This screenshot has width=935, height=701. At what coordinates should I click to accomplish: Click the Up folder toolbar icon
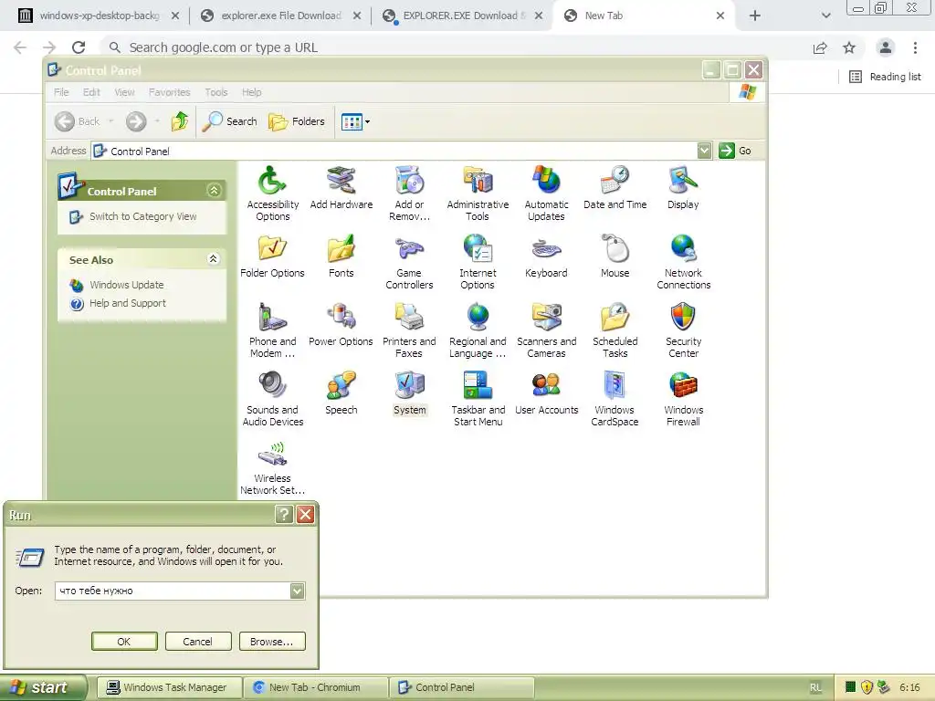coord(180,121)
